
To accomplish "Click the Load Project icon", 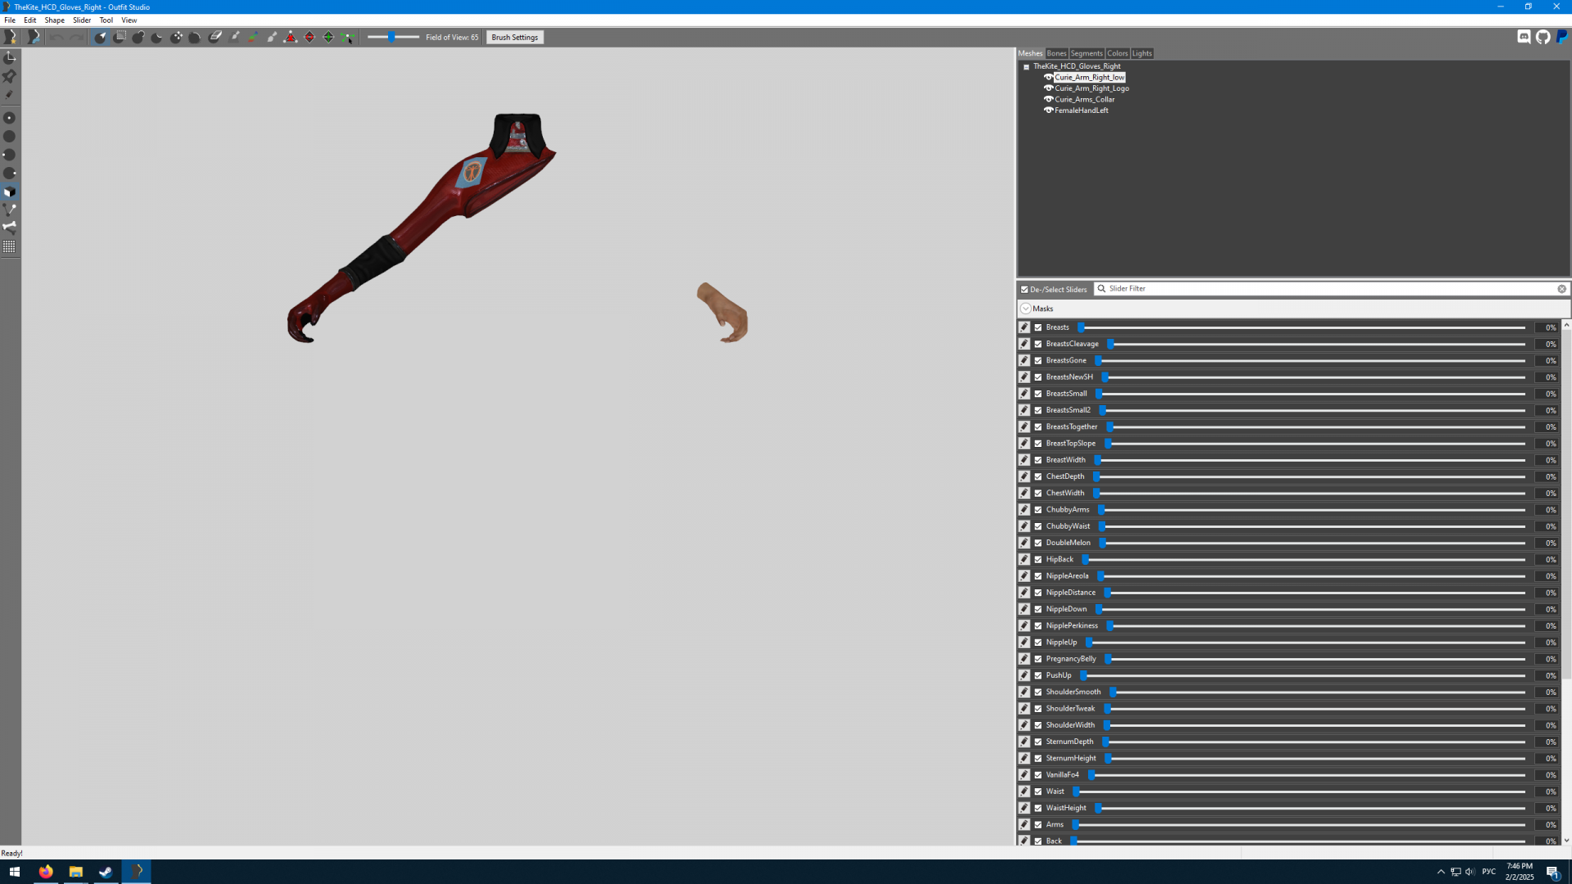I will click(x=33, y=37).
